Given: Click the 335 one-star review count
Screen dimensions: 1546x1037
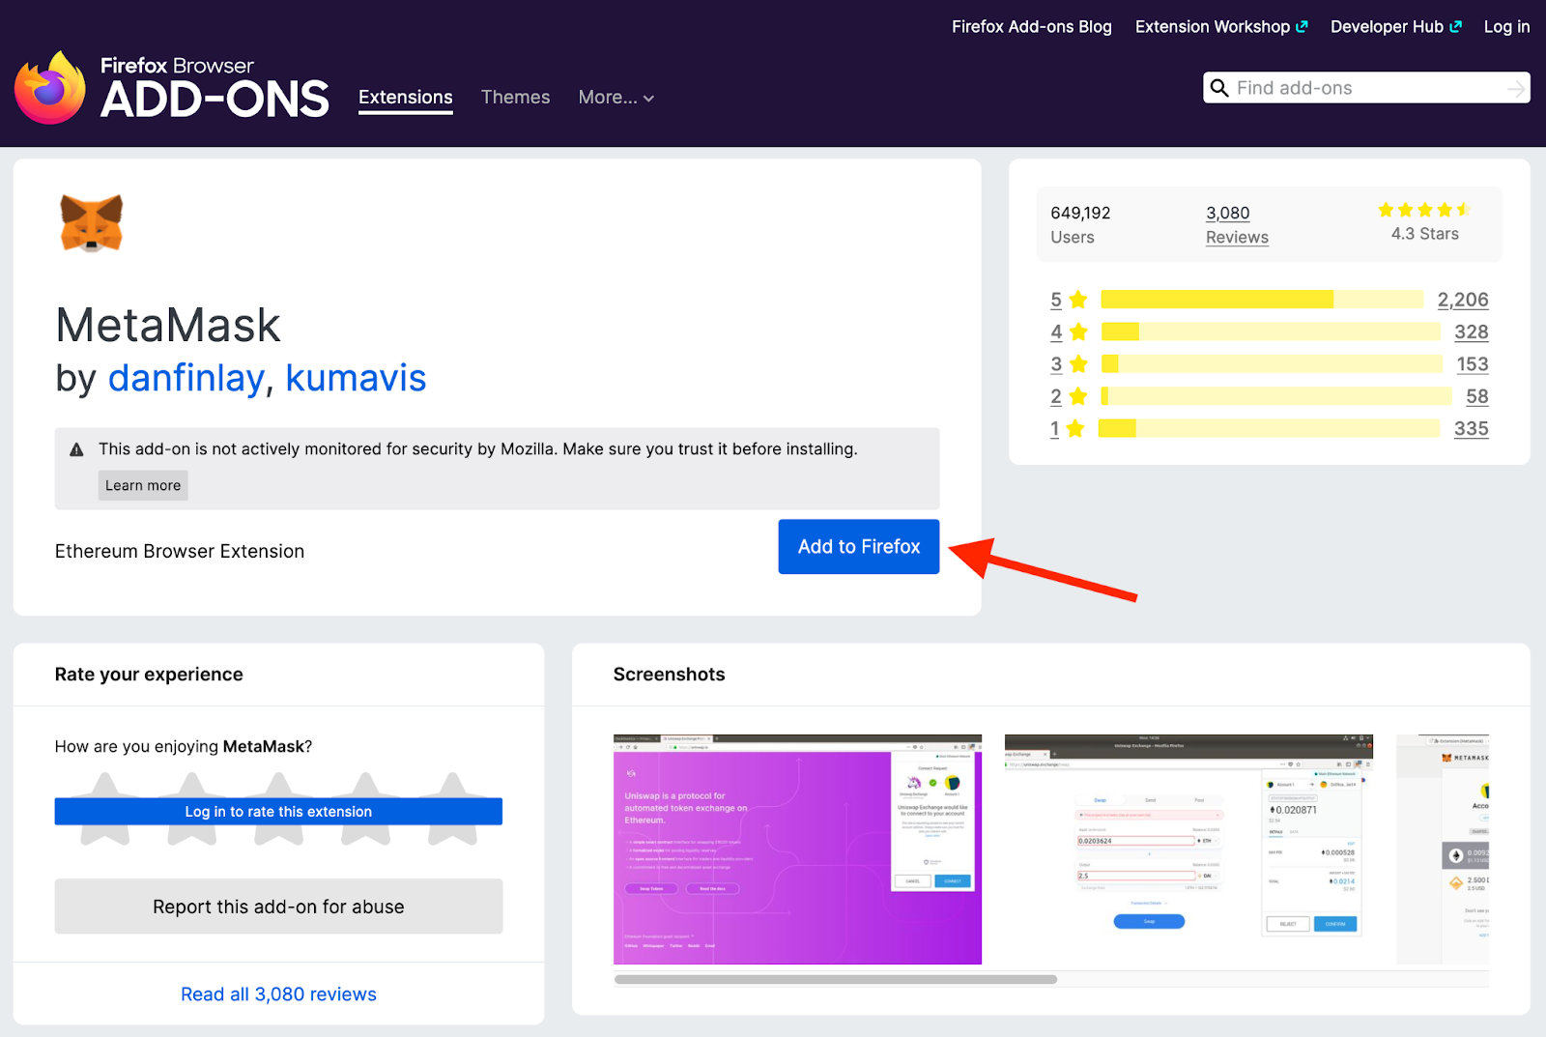Looking at the screenshot, I should (x=1472, y=428).
